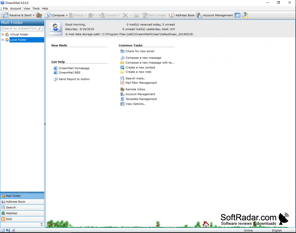Open Mail filter Management task
This screenshot has height=233, width=296.
click(x=141, y=83)
